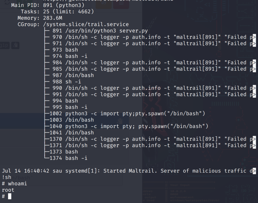Viewport: 258px width, 203px height.
Task: Select the '891 /usr/bin/python3 server.py' process entry
Action: click(x=100, y=31)
